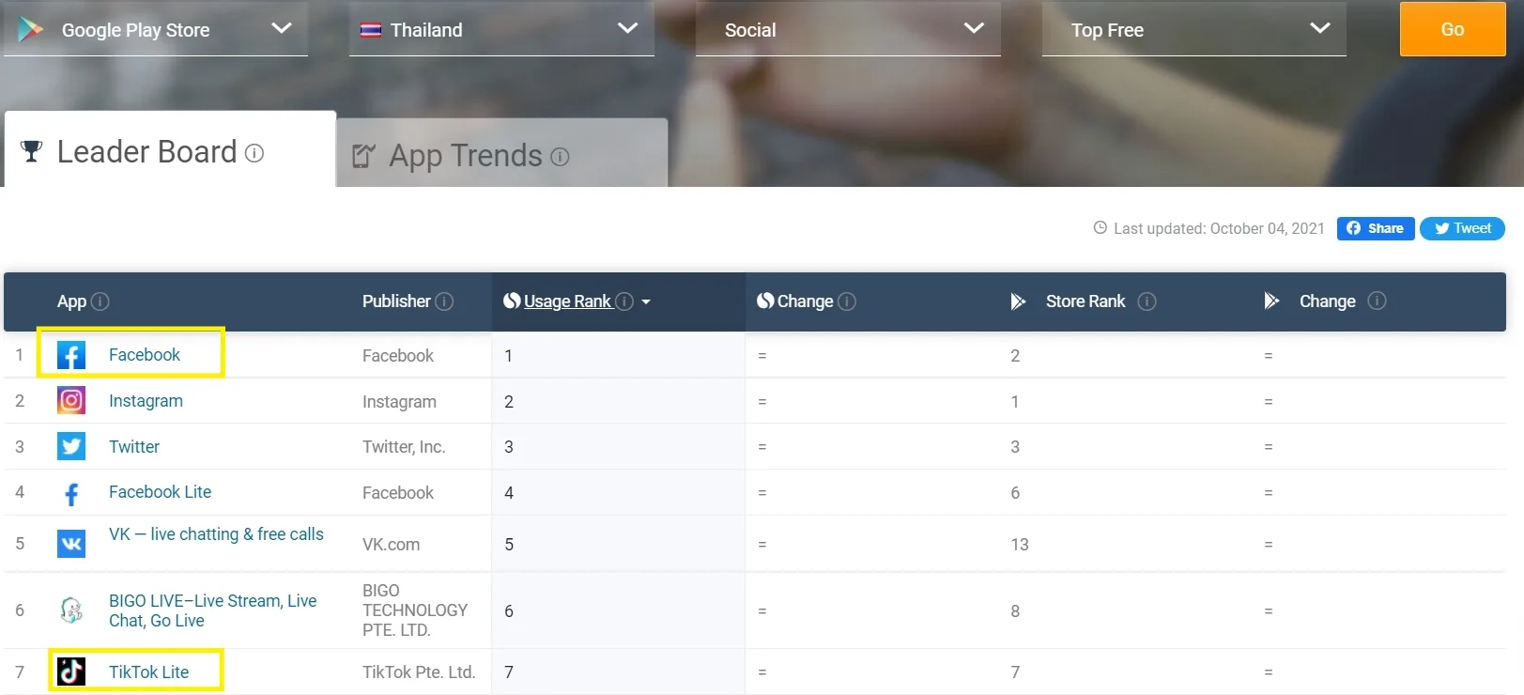This screenshot has height=695, width=1524.
Task: Open the Top Free dropdown
Action: [x=1193, y=29]
